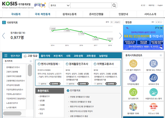Viewport: 165px width, 118px height.
Task: Switch to the 농림어업 tab
Action: pos(103,56)
